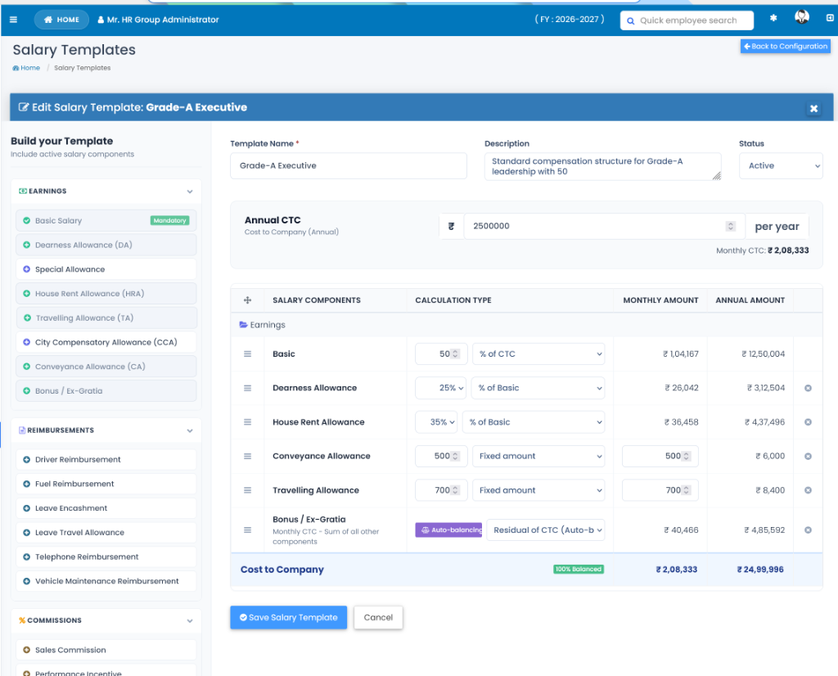Grab Travelling Allowance reorder handle

[x=247, y=490]
